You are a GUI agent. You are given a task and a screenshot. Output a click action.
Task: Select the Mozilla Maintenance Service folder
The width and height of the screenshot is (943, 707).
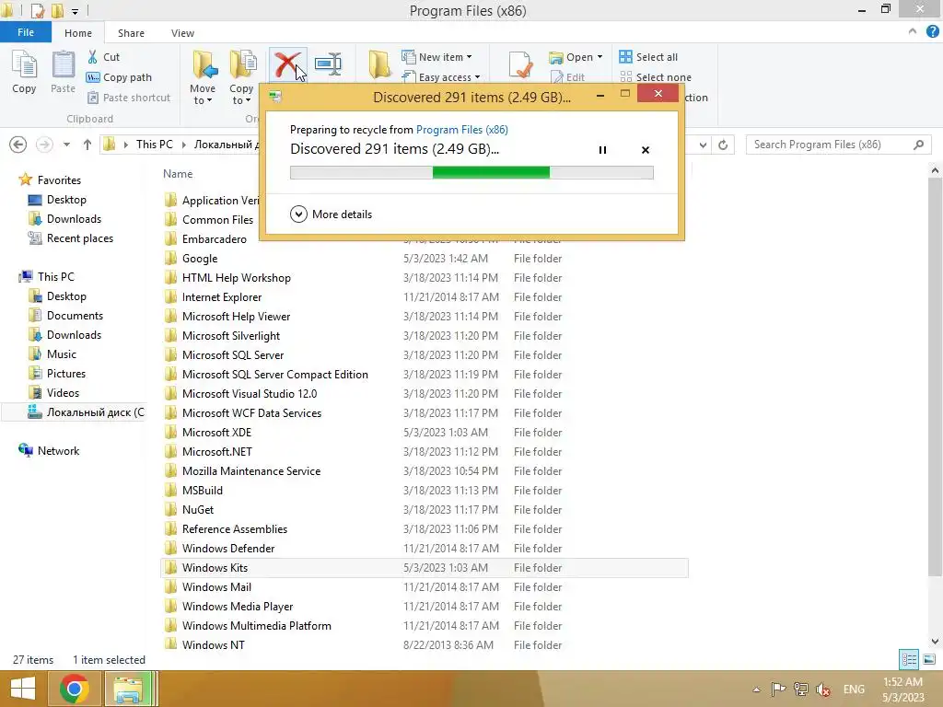coord(250,471)
